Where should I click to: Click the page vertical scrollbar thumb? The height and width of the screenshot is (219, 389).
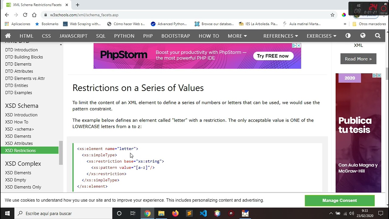pyautogui.click(x=387, y=73)
